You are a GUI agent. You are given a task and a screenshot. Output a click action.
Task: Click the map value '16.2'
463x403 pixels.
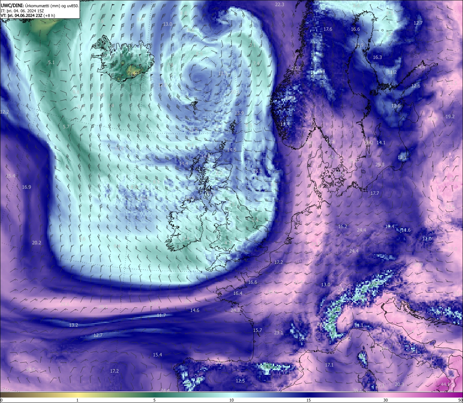343,226
